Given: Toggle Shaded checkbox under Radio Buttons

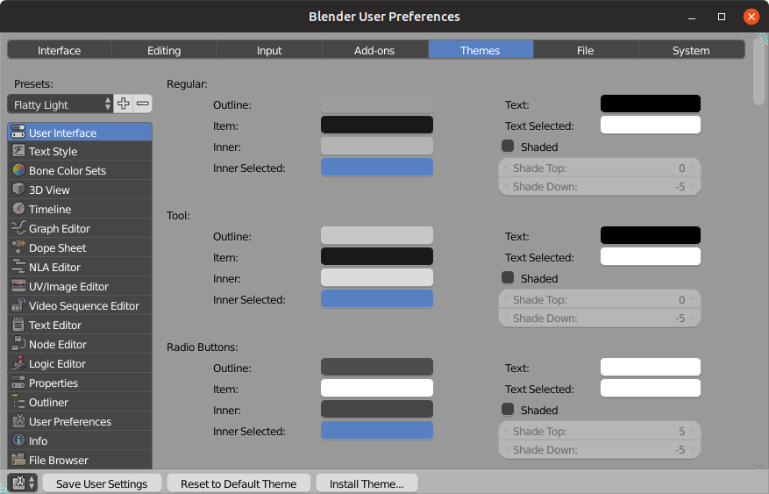Looking at the screenshot, I should (x=508, y=409).
